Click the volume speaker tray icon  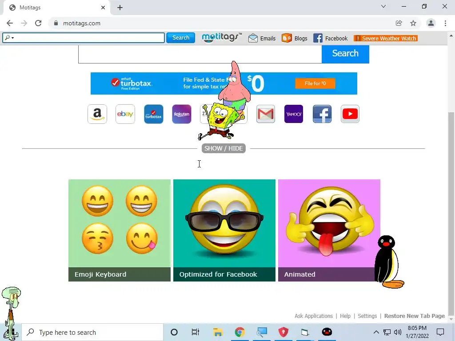pos(398,332)
